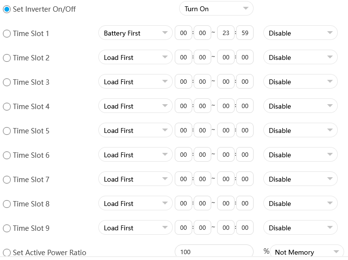Enable the Set Active Power Ratio radio button
This screenshot has height=260, width=348.
pyautogui.click(x=7, y=252)
